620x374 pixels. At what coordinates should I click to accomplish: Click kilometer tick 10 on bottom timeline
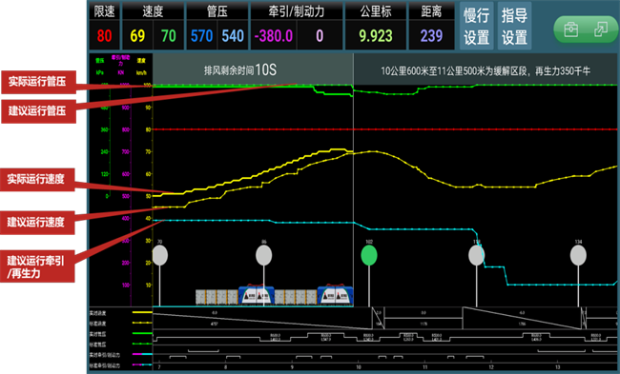pyautogui.click(x=359, y=367)
